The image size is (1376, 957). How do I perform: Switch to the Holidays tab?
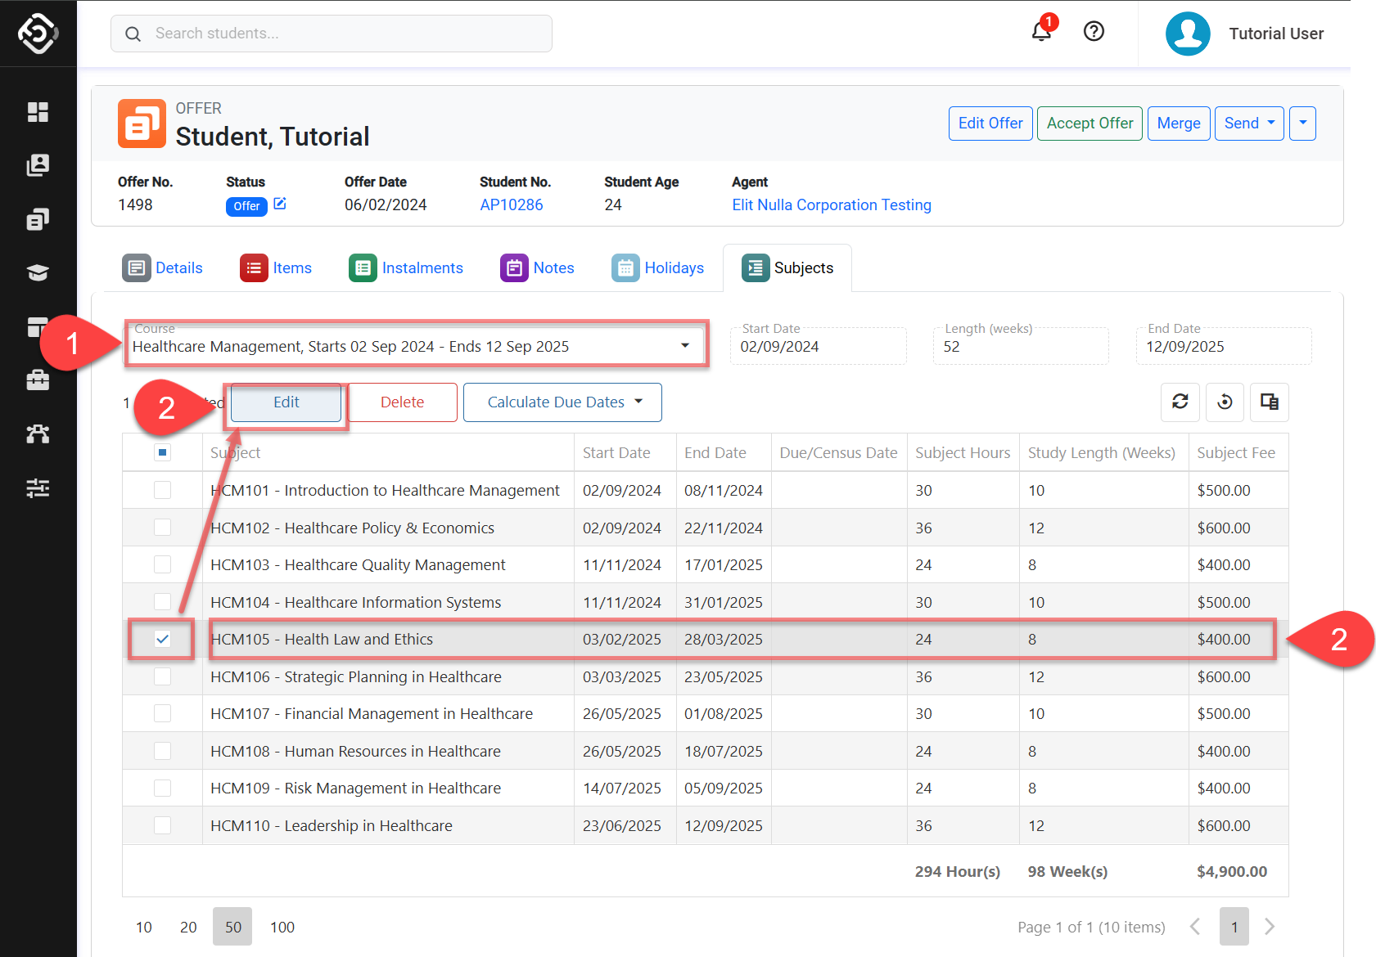coord(657,267)
